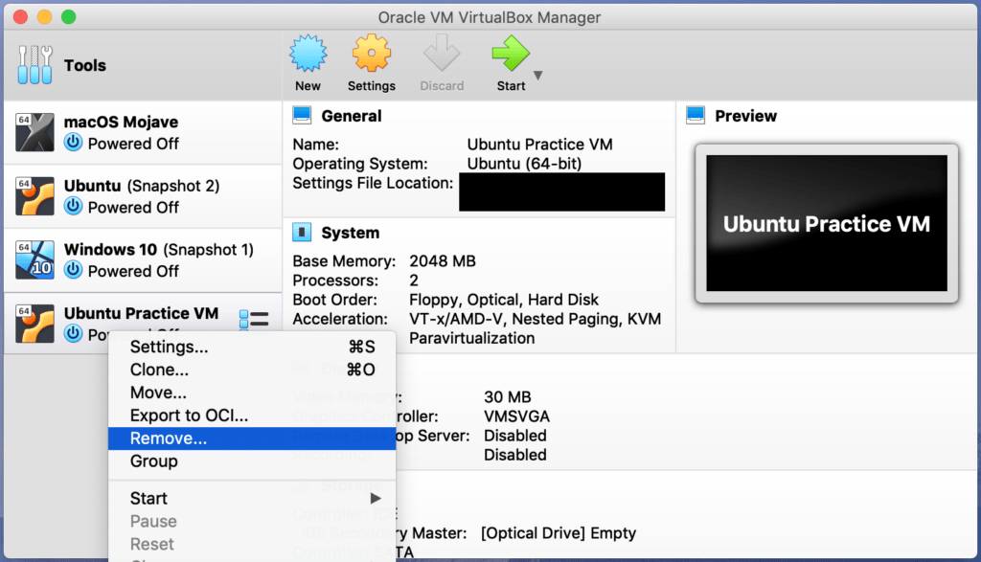Open Settings via the gear toolbar icon

(x=372, y=54)
